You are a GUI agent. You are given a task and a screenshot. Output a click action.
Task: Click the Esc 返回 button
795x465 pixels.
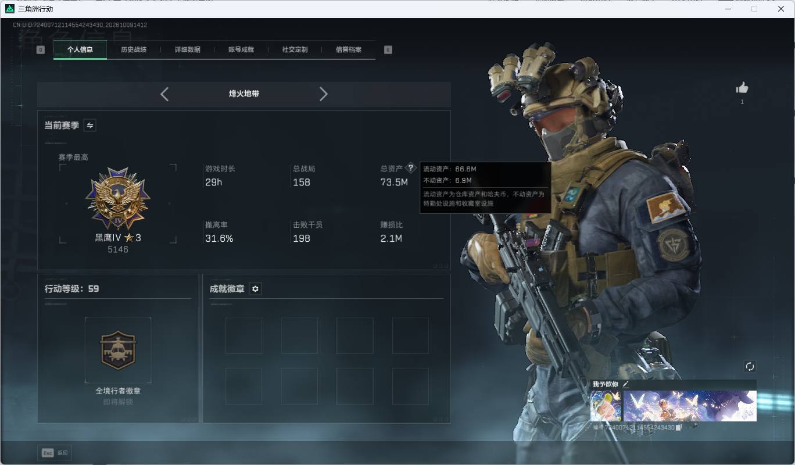[55, 453]
